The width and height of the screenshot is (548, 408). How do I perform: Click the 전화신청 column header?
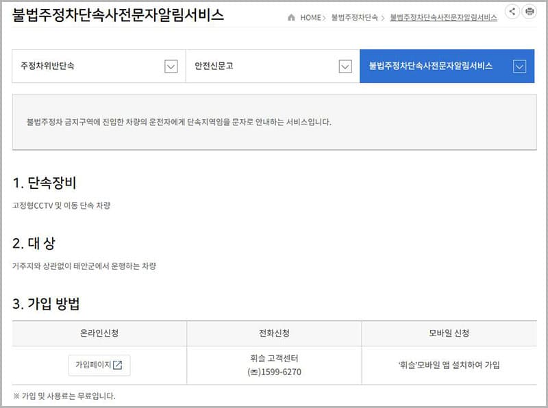pyautogui.click(x=274, y=333)
